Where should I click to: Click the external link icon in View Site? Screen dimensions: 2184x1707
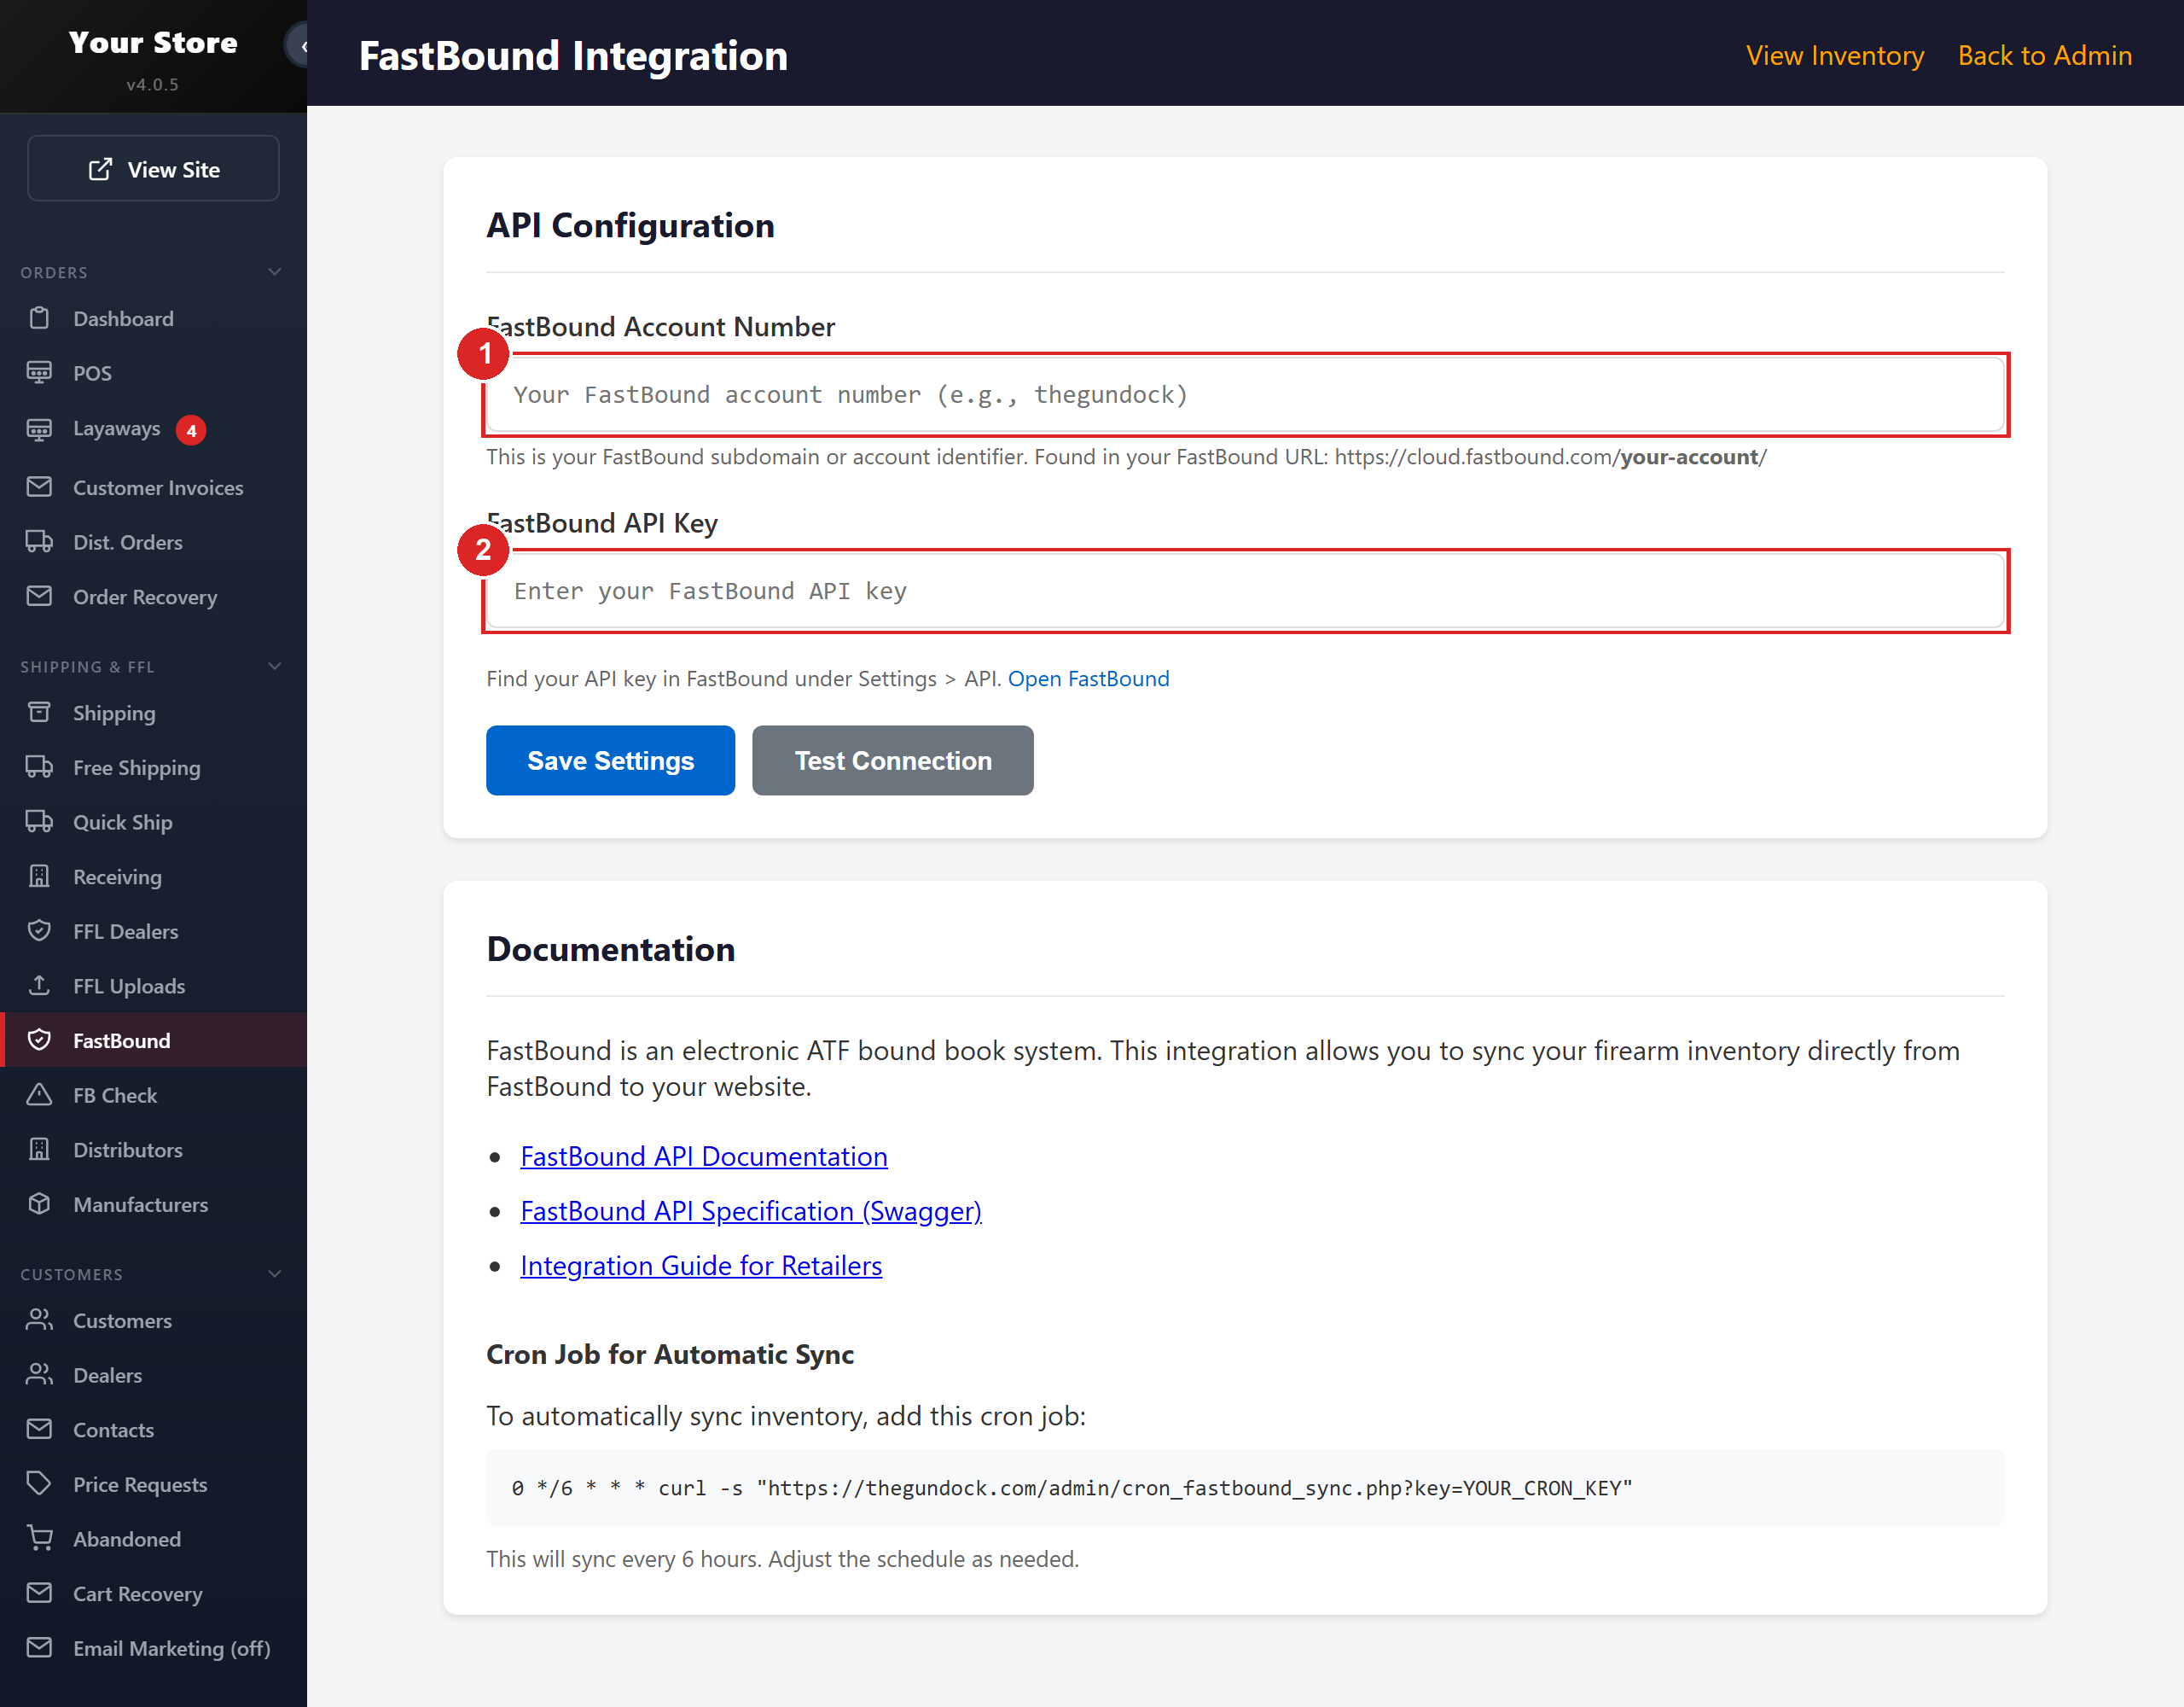pyautogui.click(x=100, y=169)
